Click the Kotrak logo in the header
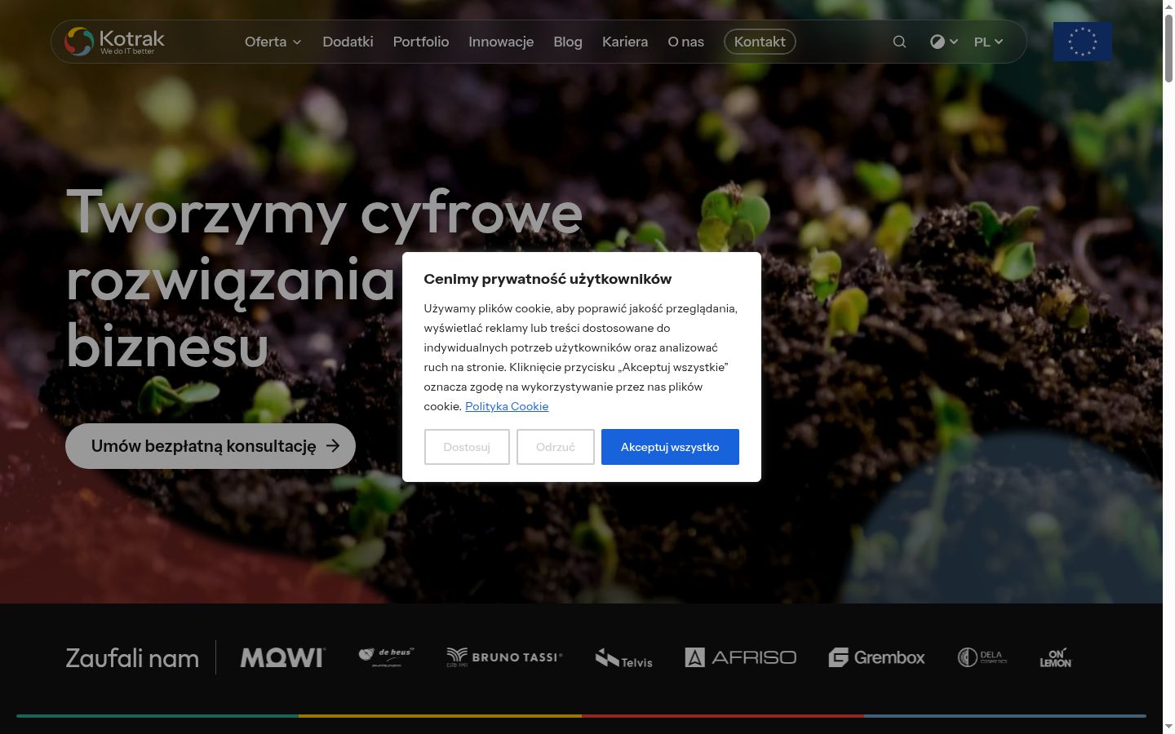 pos(114,42)
